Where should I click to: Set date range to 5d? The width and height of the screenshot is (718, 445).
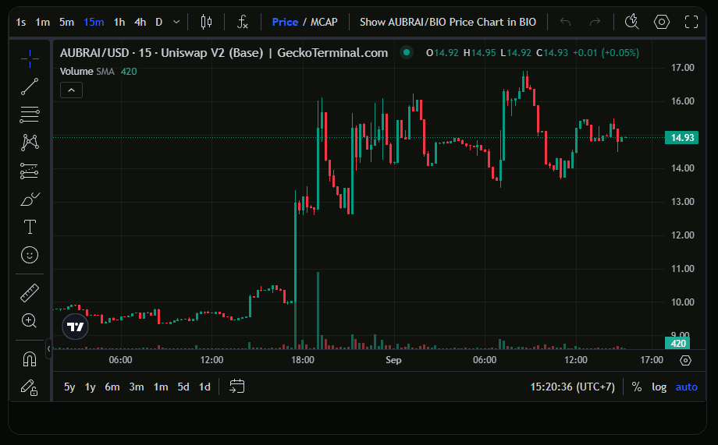[x=183, y=387]
